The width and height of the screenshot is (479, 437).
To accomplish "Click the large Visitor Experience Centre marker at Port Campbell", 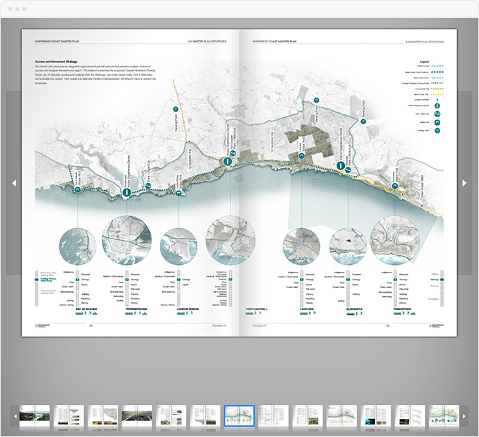I will (227, 162).
